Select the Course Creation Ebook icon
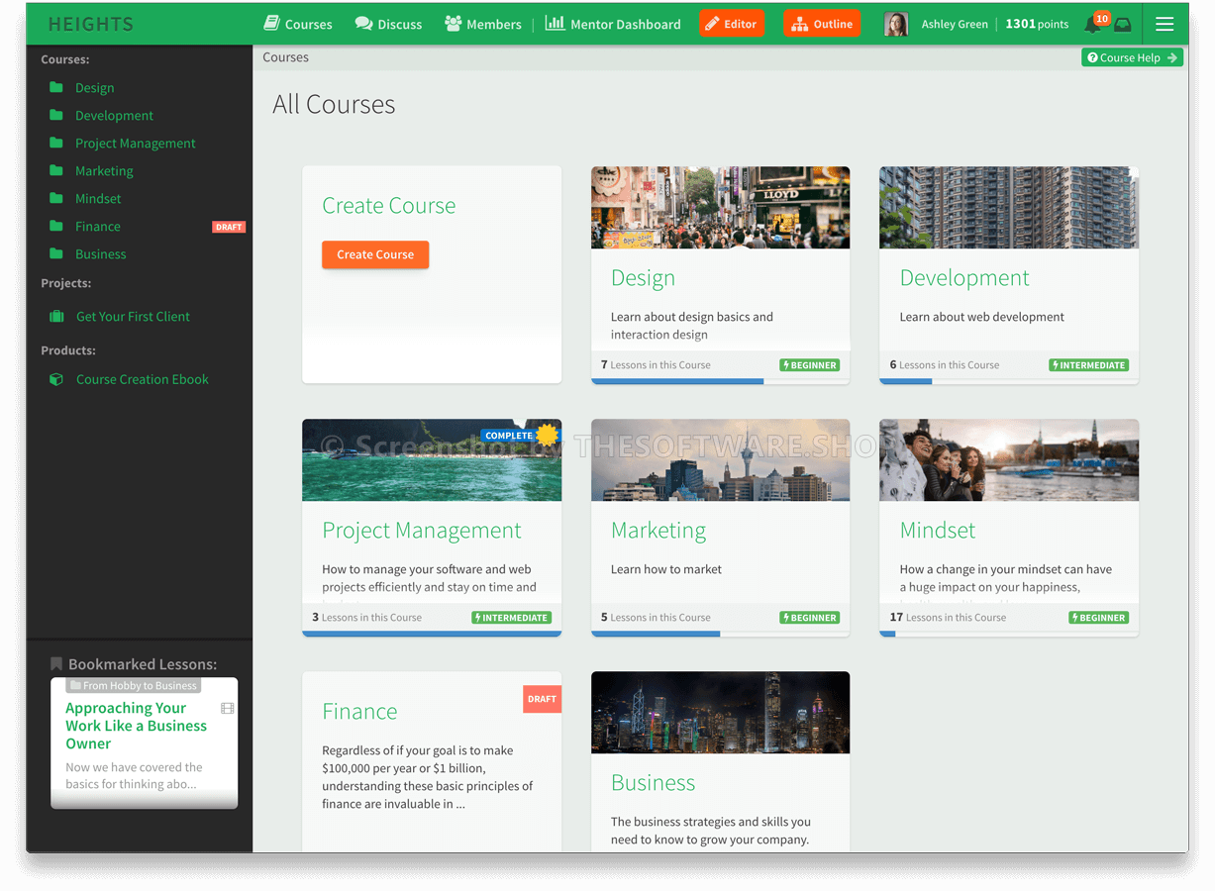Screen dimensions: 1215x891 (x=56, y=379)
